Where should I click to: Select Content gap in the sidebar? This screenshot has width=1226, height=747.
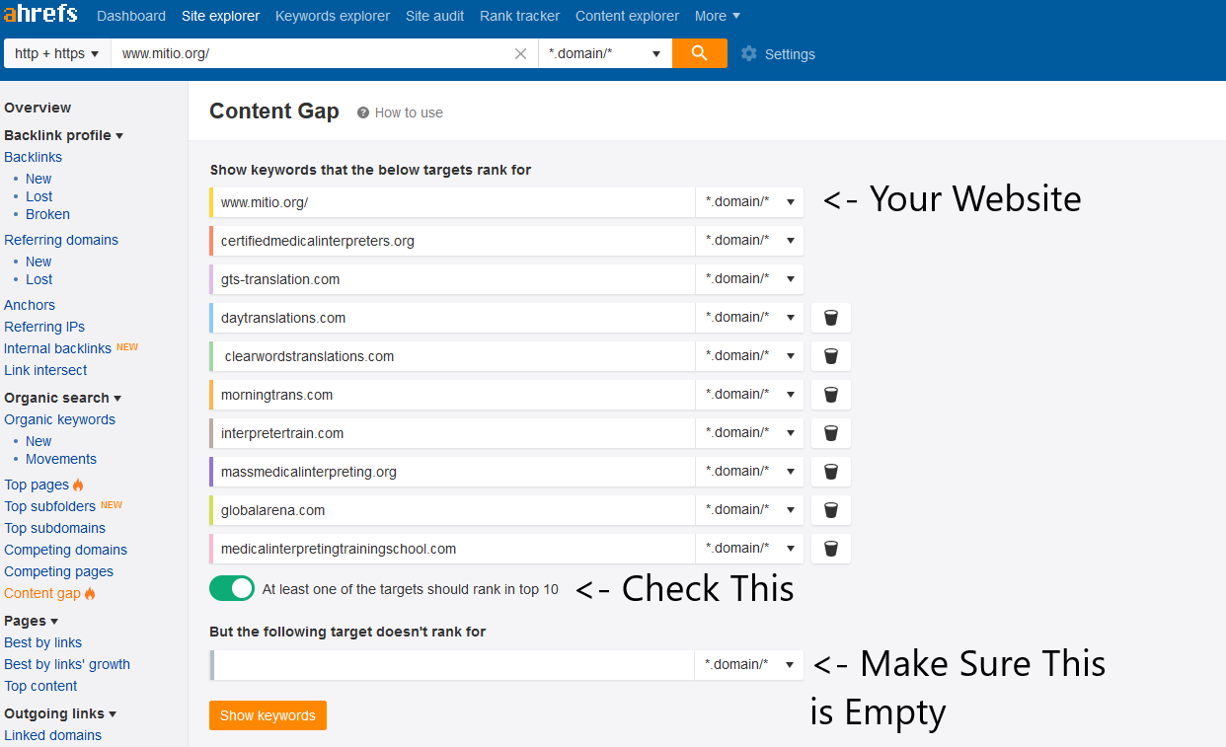[42, 593]
